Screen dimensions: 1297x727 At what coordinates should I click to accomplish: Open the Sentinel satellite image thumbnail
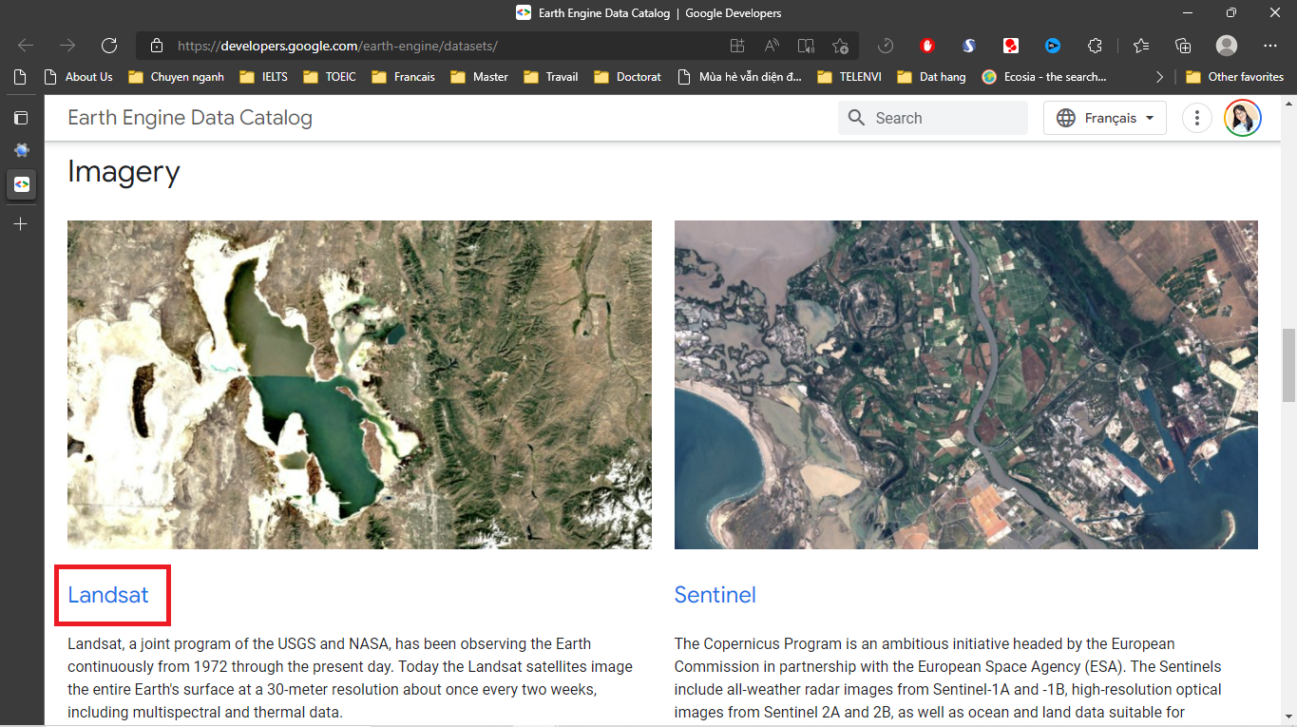pyautogui.click(x=966, y=385)
